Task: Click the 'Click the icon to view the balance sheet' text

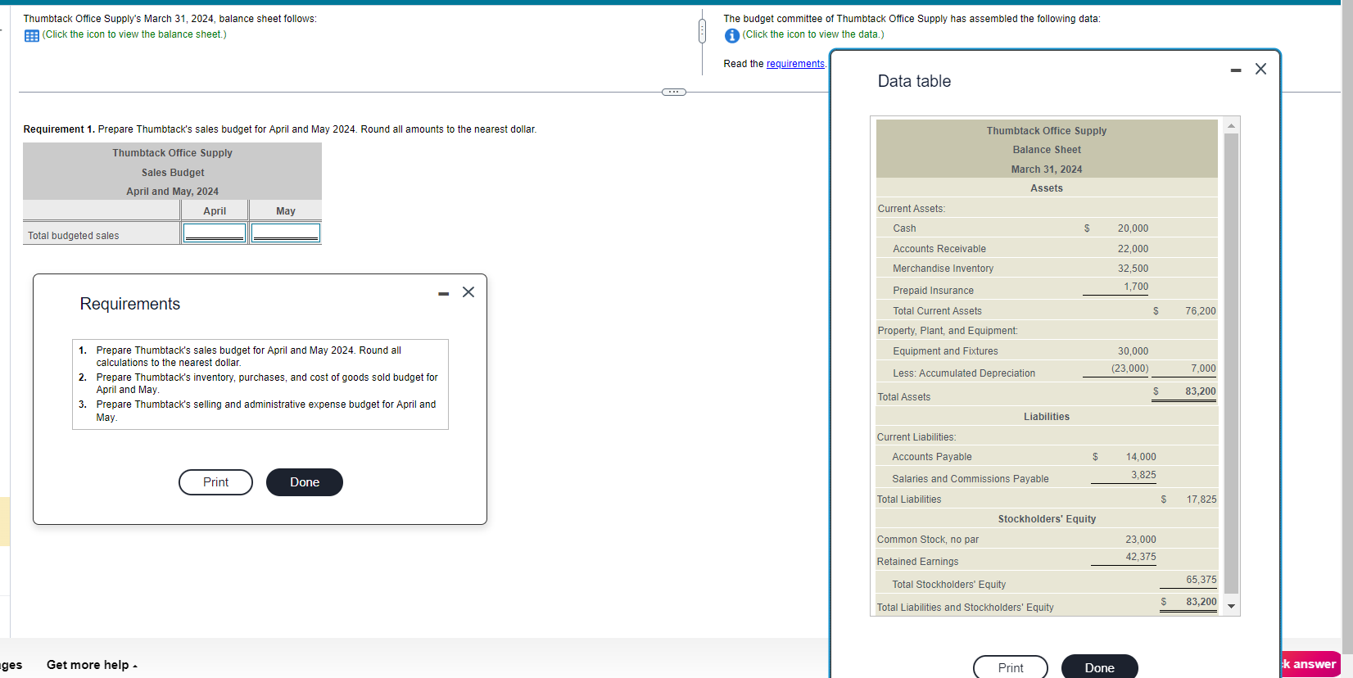Action: click(134, 34)
